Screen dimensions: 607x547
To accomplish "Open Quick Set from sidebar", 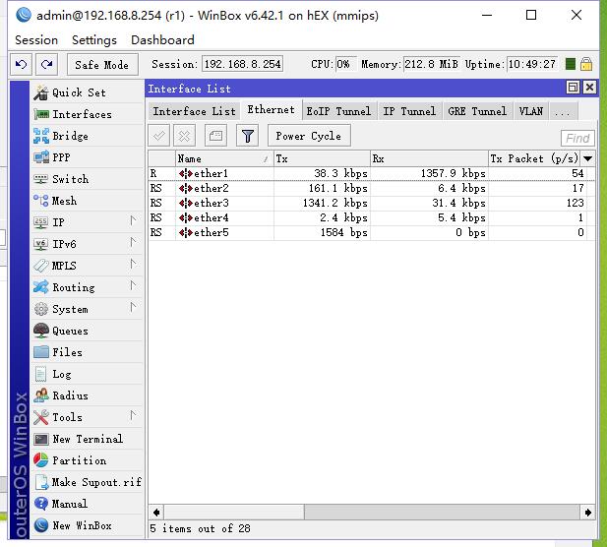I will (88, 92).
